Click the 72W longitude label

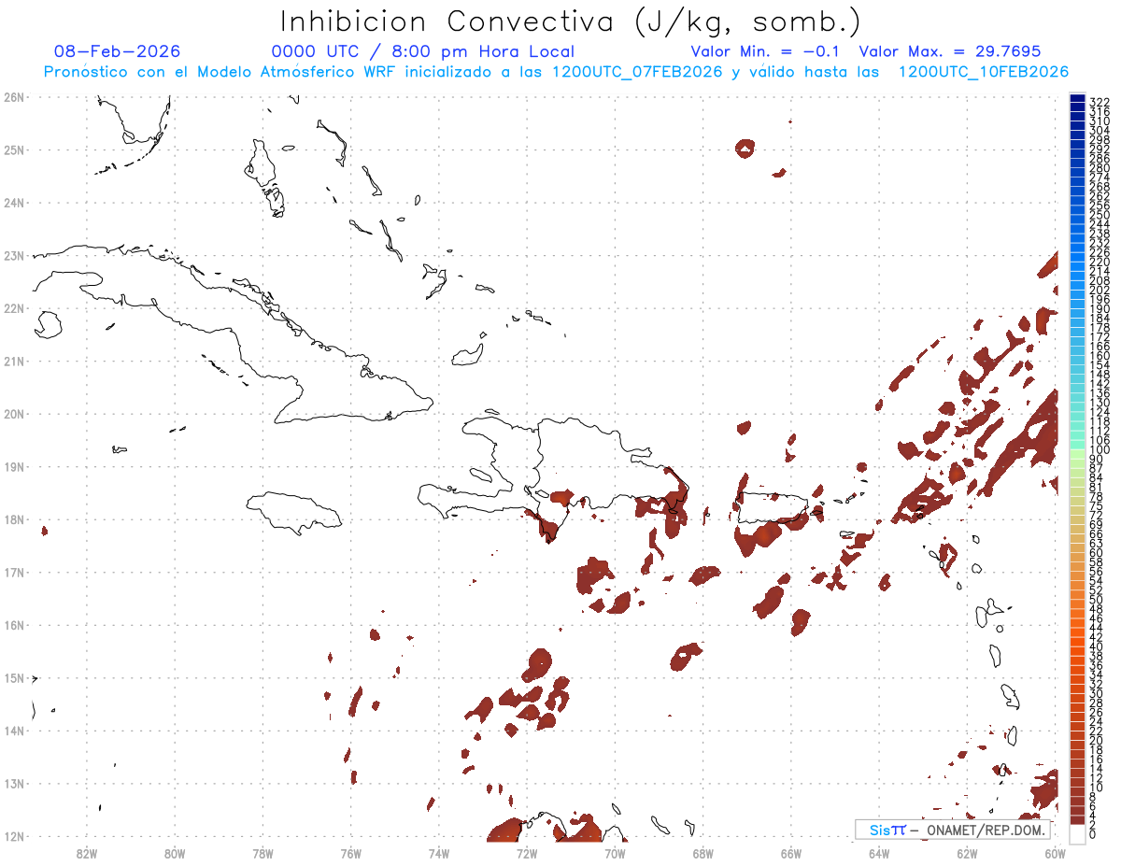527,853
